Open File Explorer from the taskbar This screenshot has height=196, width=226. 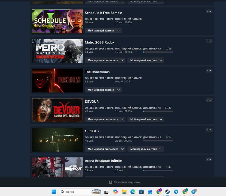(x=124, y=192)
